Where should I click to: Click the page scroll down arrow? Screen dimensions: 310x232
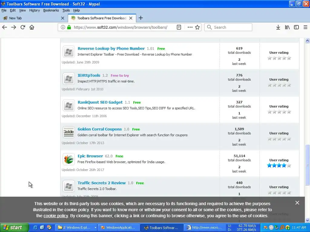[x=308, y=220]
